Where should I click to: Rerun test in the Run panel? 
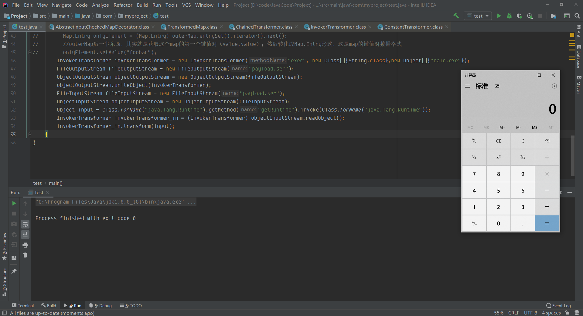(x=14, y=203)
